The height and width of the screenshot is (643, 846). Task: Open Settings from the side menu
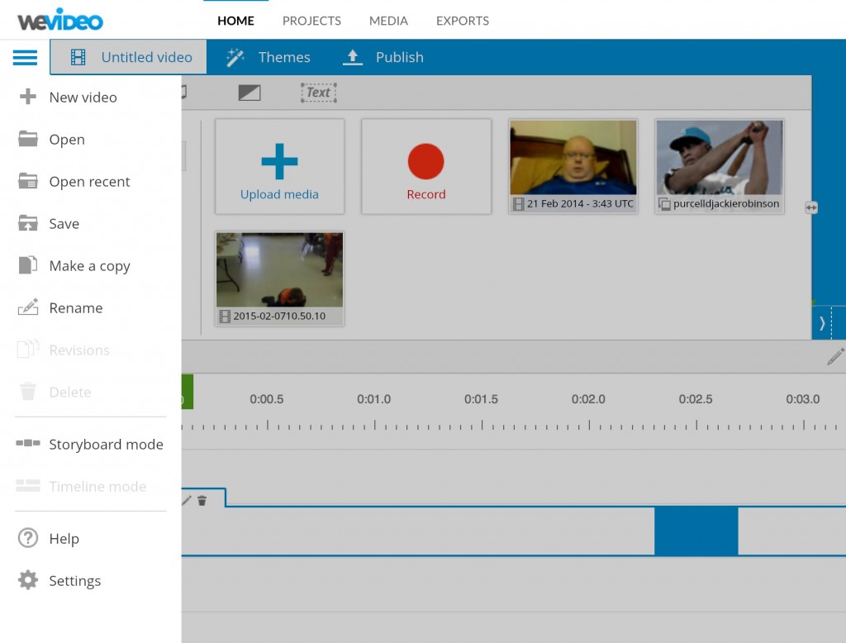coord(74,581)
